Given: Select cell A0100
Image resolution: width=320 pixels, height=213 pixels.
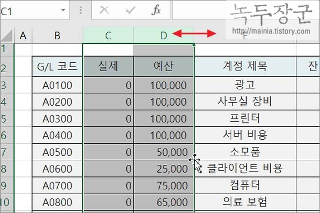Looking at the screenshot, I should tap(57, 85).
